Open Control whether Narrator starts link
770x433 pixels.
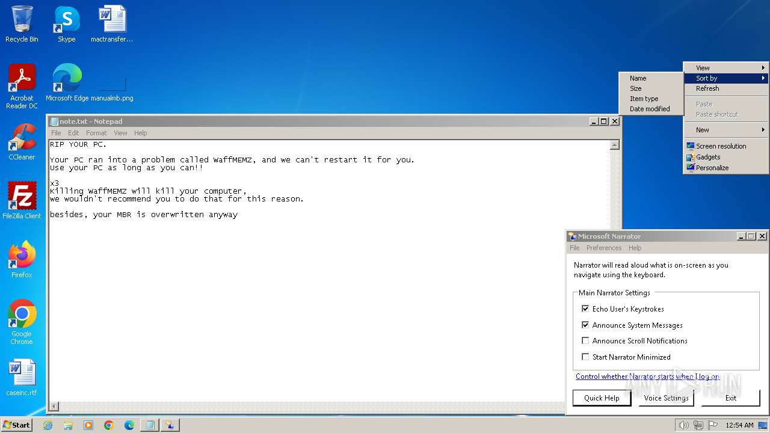click(x=647, y=376)
